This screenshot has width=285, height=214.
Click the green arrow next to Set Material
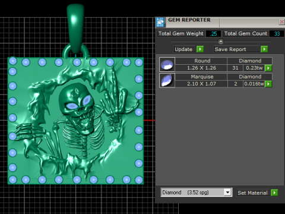274,193
